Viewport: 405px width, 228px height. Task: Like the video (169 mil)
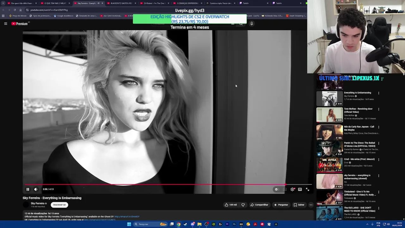[x=231, y=205]
